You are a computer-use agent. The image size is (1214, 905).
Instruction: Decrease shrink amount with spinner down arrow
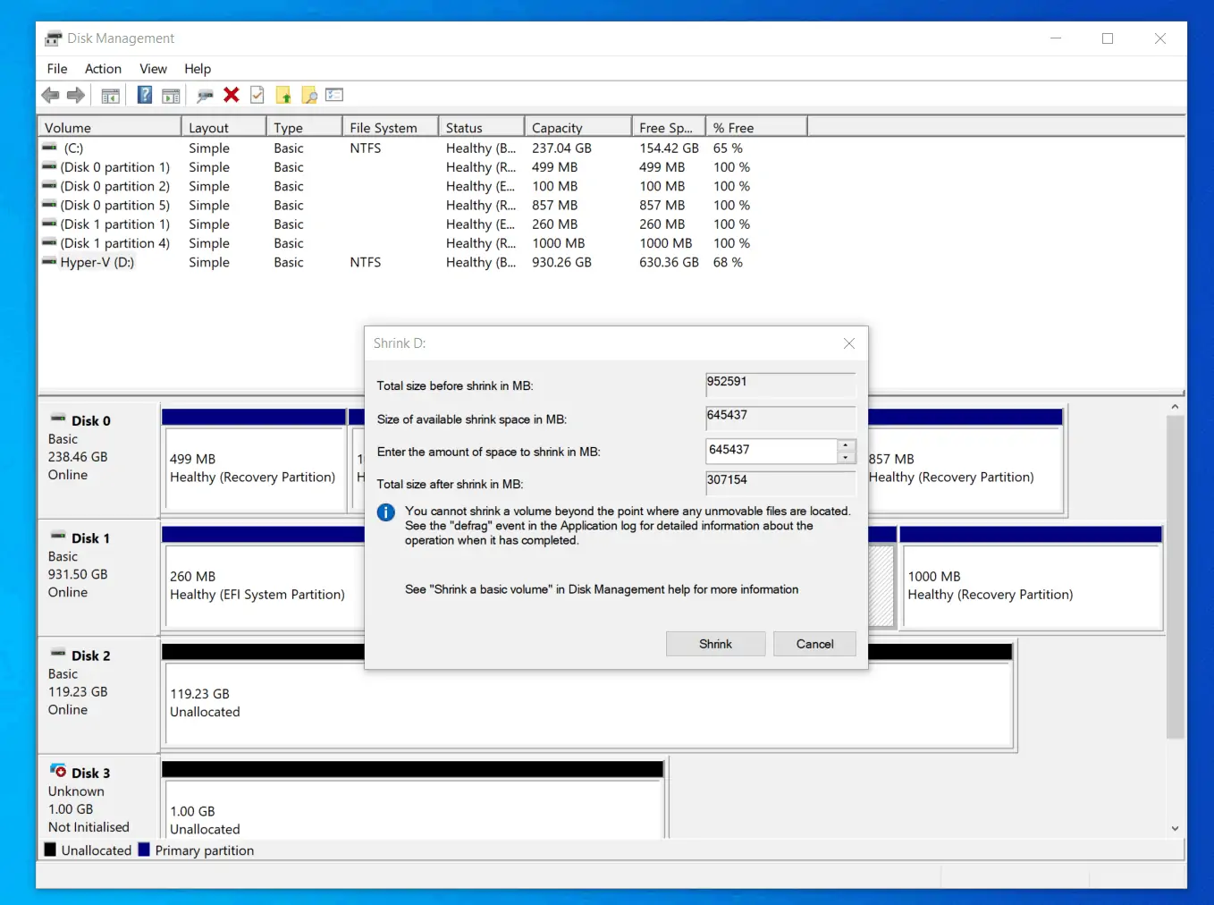point(845,457)
